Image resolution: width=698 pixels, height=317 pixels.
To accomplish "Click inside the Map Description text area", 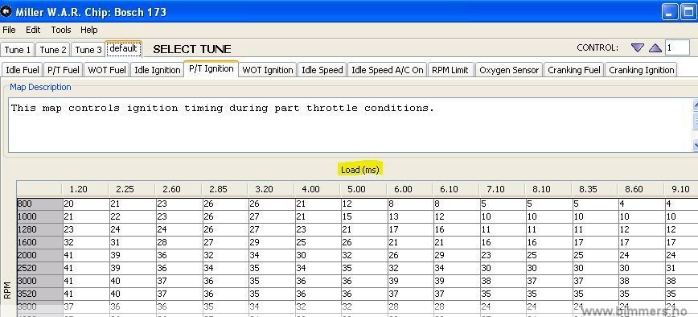I will tap(350, 125).
